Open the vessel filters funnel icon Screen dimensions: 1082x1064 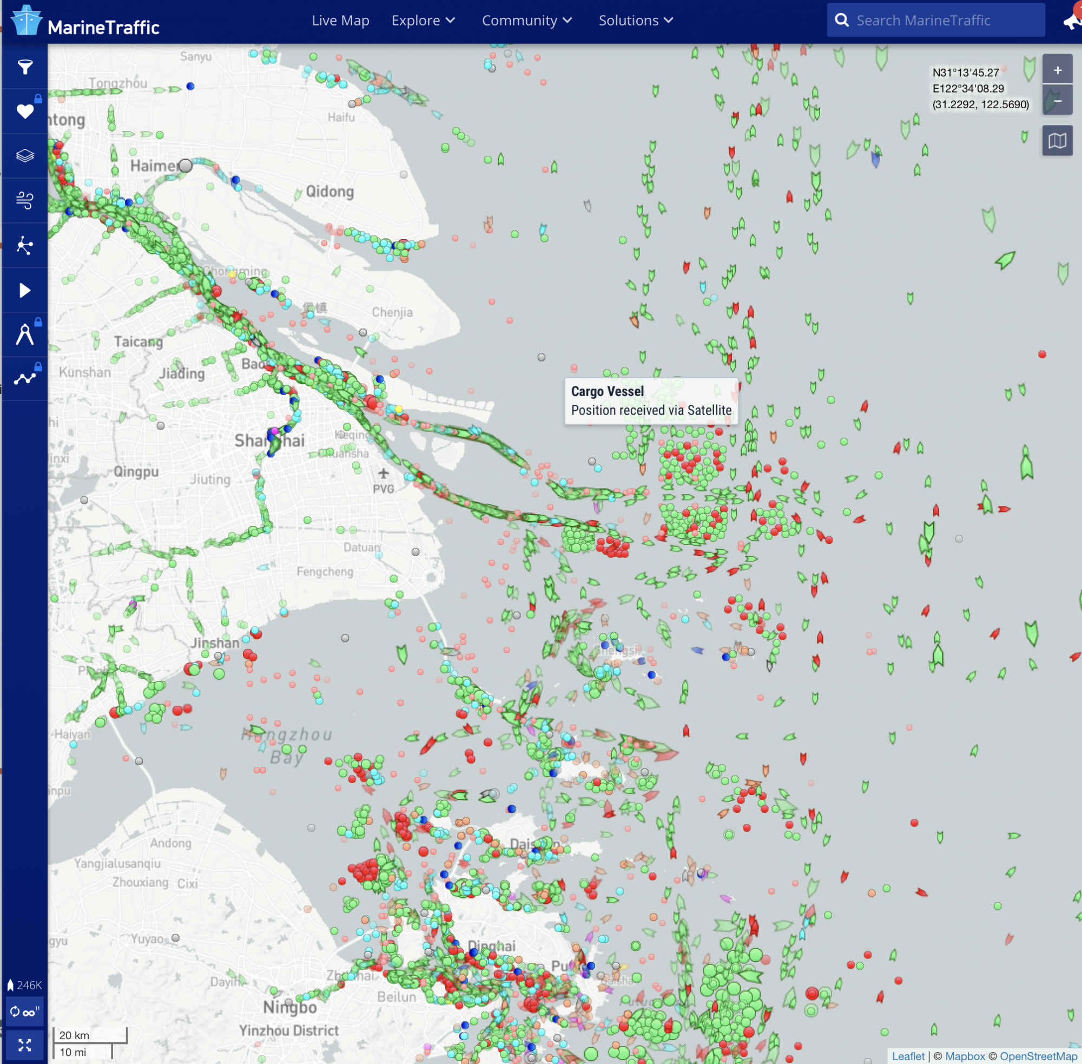24,67
